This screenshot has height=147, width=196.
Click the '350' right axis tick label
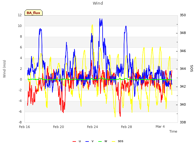pos(183,15)
